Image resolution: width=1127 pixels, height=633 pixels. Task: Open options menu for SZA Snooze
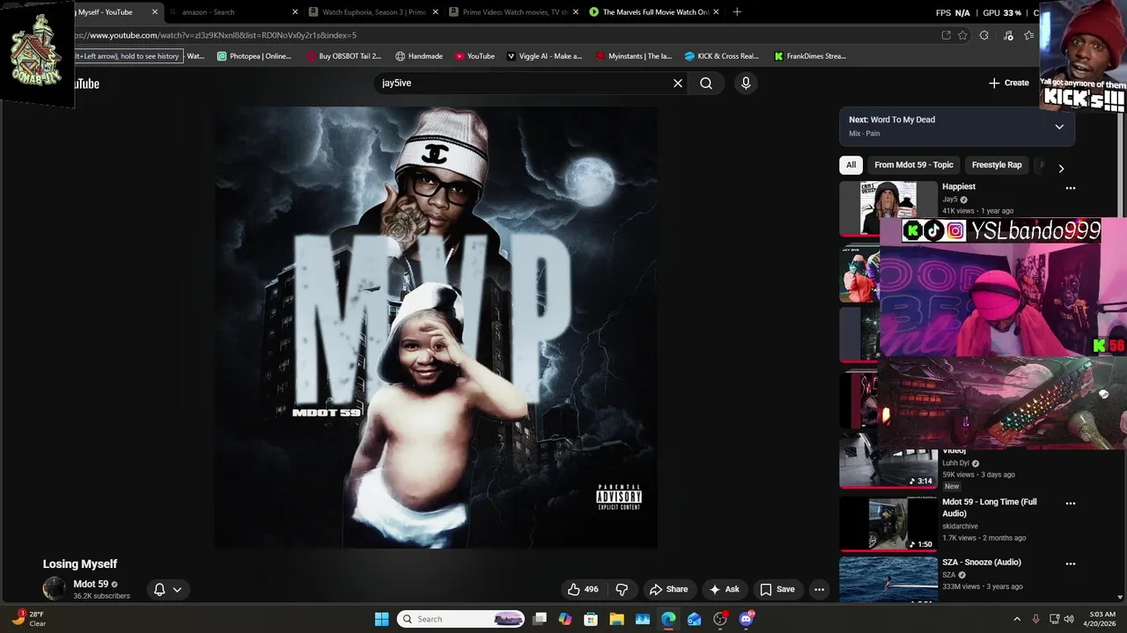(1071, 564)
